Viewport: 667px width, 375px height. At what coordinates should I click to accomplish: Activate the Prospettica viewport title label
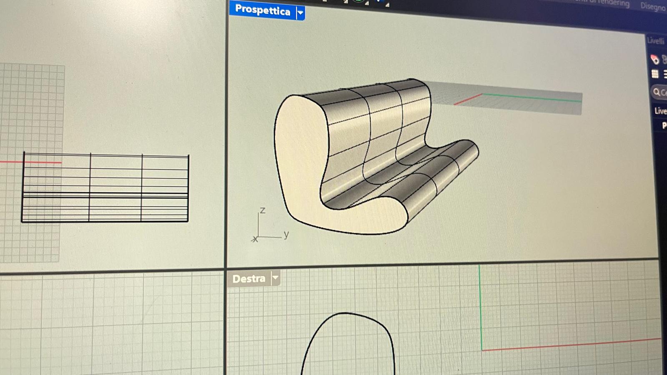[262, 10]
